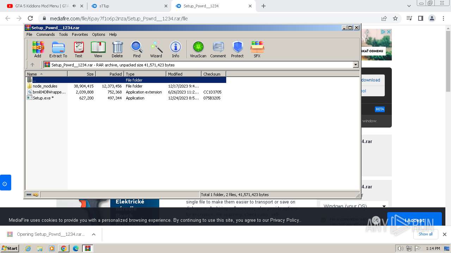The width and height of the screenshot is (451, 253).
Task: Sort by the Packed column header
Action: pyautogui.click(x=110, y=74)
